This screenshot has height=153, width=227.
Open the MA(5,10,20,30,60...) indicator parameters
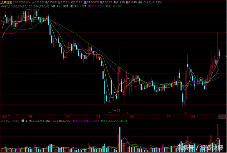(x=25, y=7)
